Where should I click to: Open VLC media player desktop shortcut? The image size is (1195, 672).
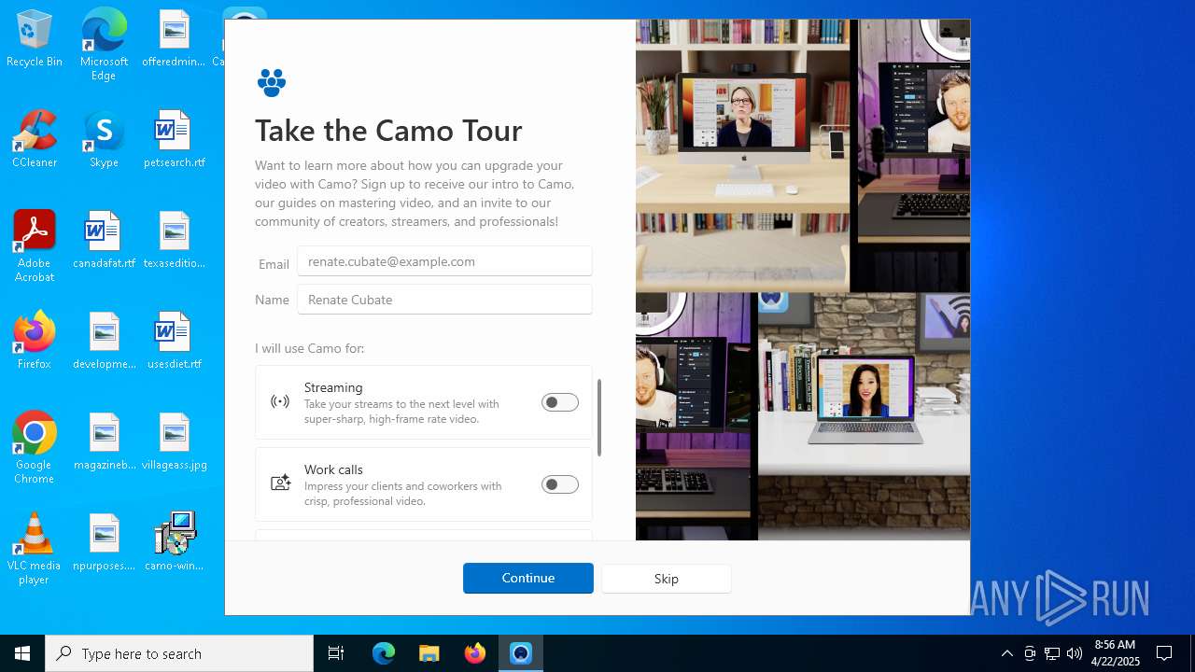tap(35, 549)
